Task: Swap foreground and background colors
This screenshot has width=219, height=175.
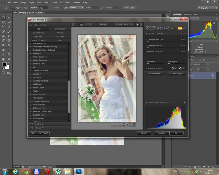Action: 8,63
